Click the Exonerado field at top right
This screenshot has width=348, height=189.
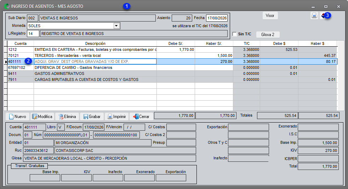click(x=318, y=127)
